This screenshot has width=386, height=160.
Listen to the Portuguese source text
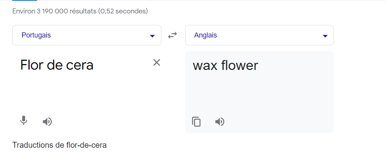tap(47, 122)
